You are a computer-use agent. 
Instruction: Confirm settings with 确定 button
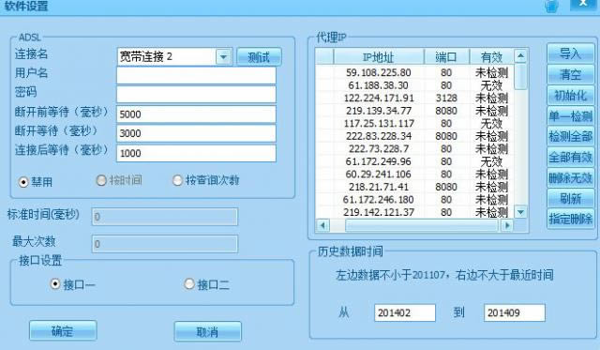pos(63,331)
